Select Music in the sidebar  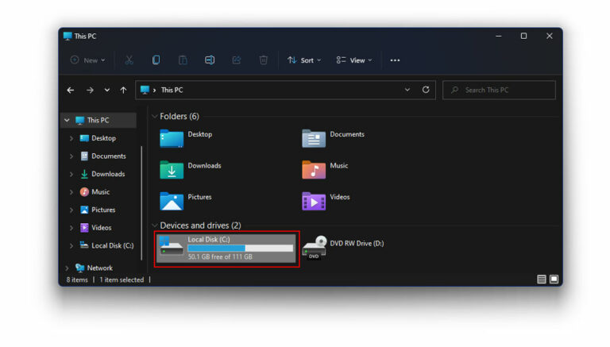95,192
